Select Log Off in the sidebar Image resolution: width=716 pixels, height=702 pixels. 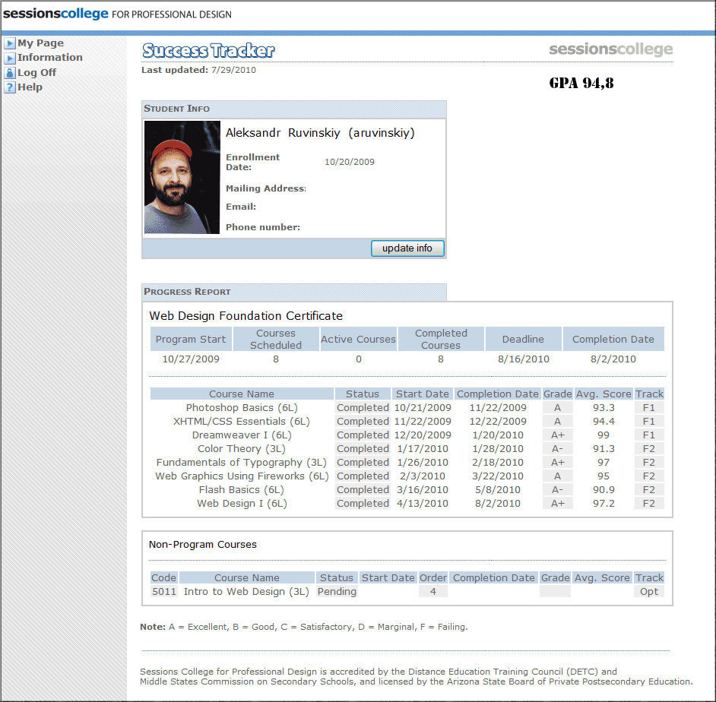point(36,73)
